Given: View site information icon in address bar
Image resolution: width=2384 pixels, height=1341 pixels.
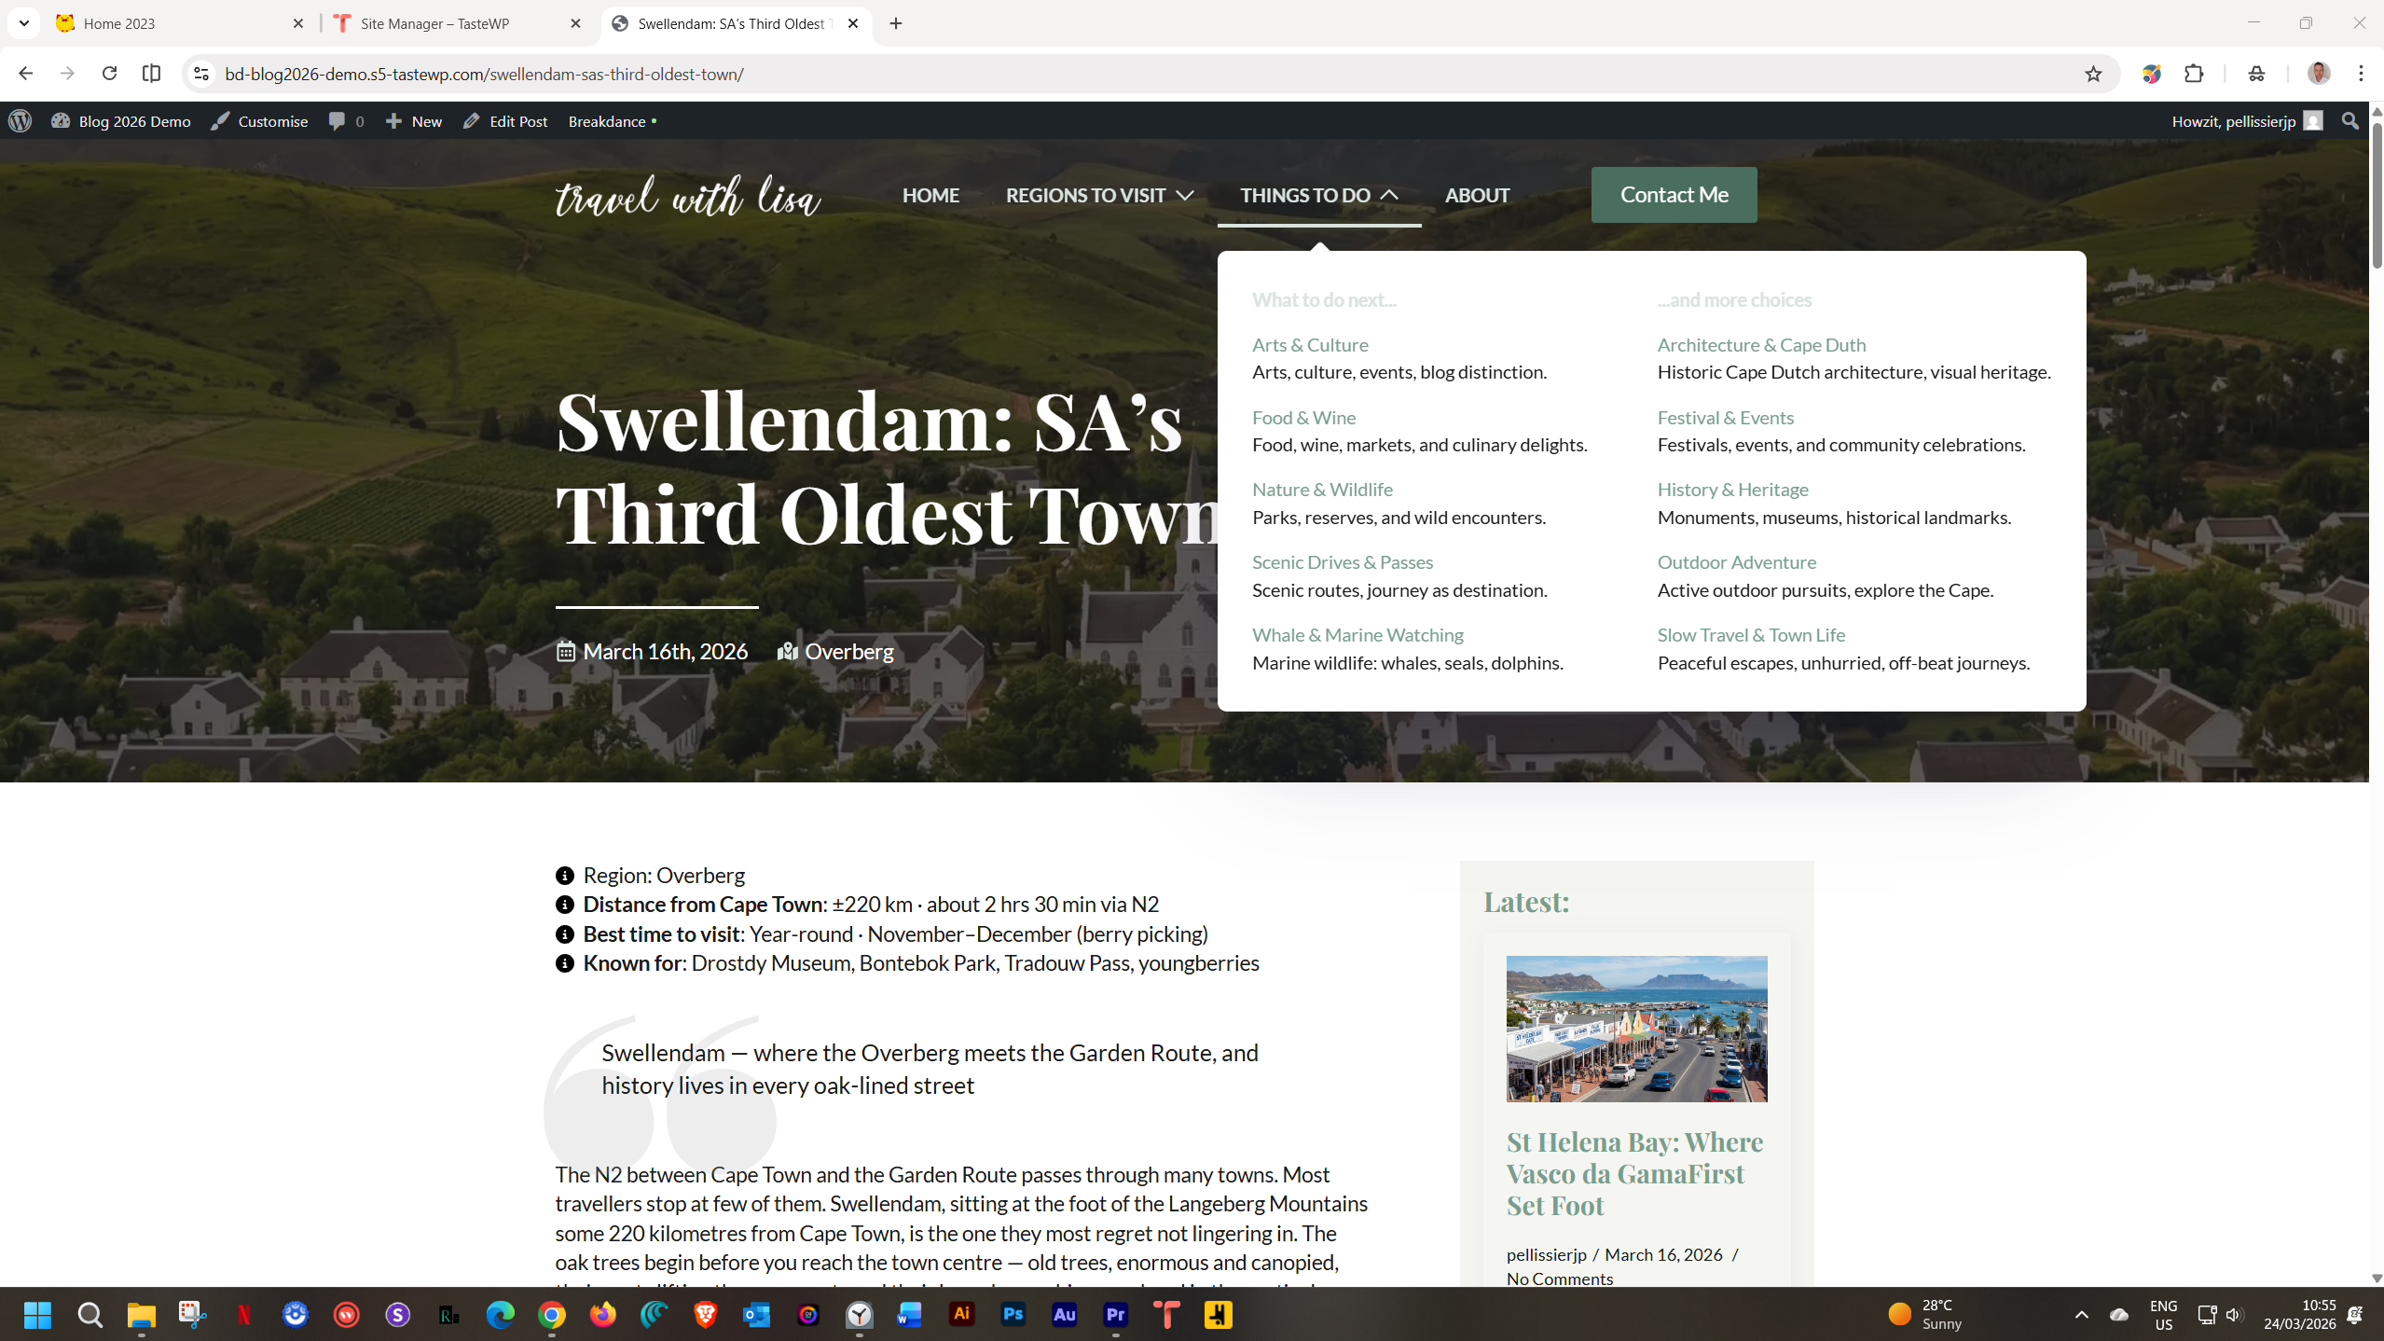Looking at the screenshot, I should (201, 74).
